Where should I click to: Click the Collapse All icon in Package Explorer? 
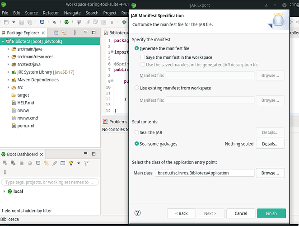[x=56, y=33]
